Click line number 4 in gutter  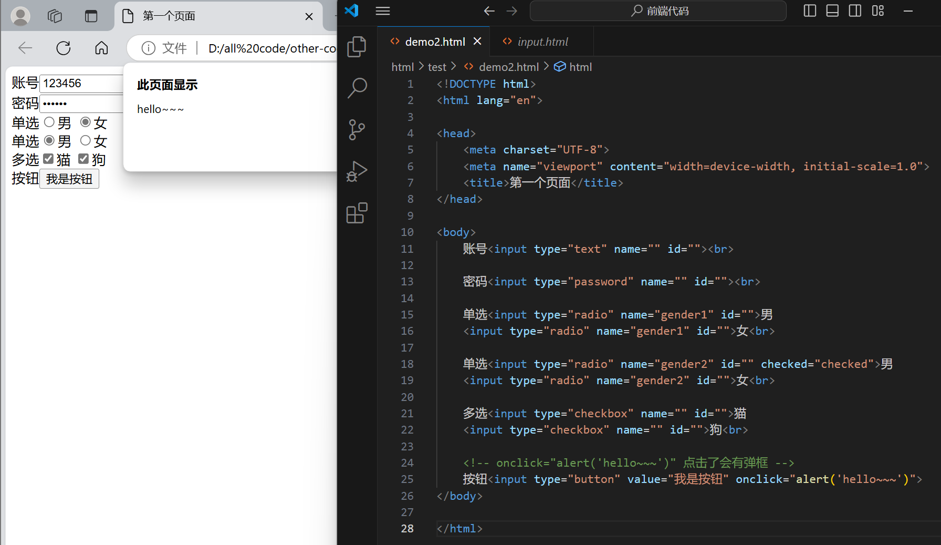[410, 133]
